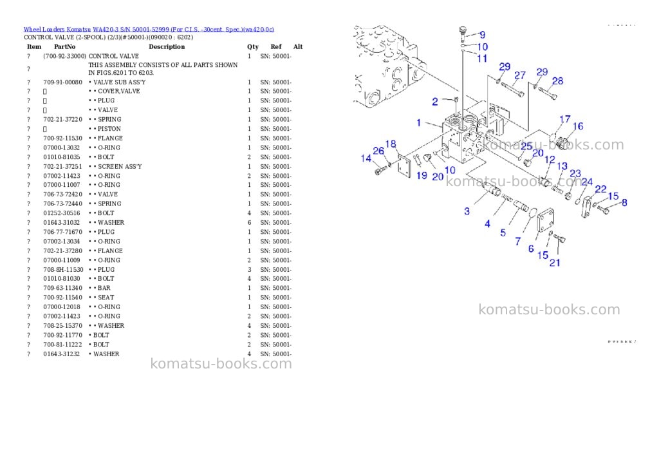Click diagram callout number 11
This screenshot has height=467, width=659.
click(482, 59)
